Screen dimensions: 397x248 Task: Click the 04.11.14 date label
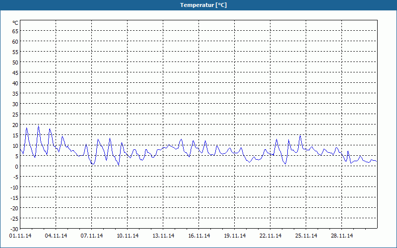click(56, 236)
